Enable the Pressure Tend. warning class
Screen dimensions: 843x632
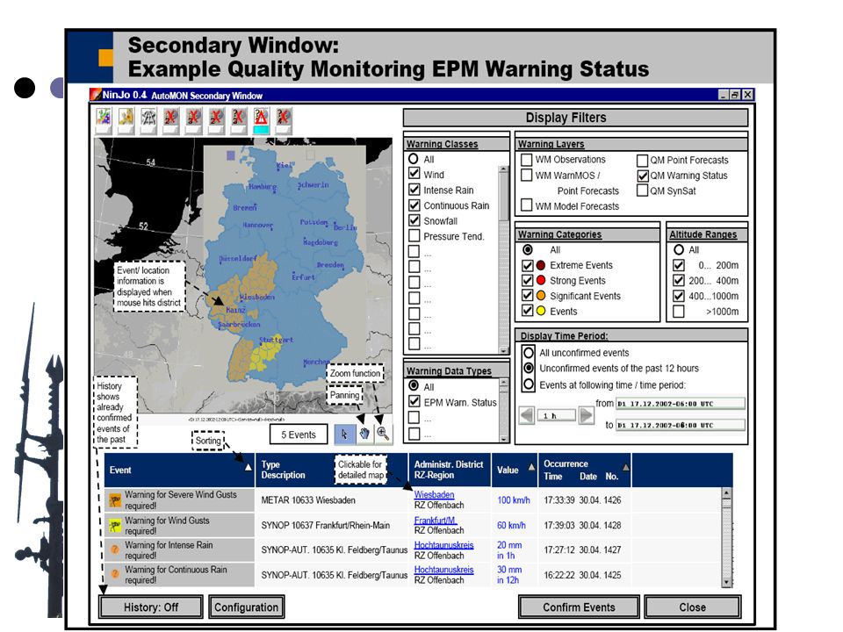tap(414, 236)
